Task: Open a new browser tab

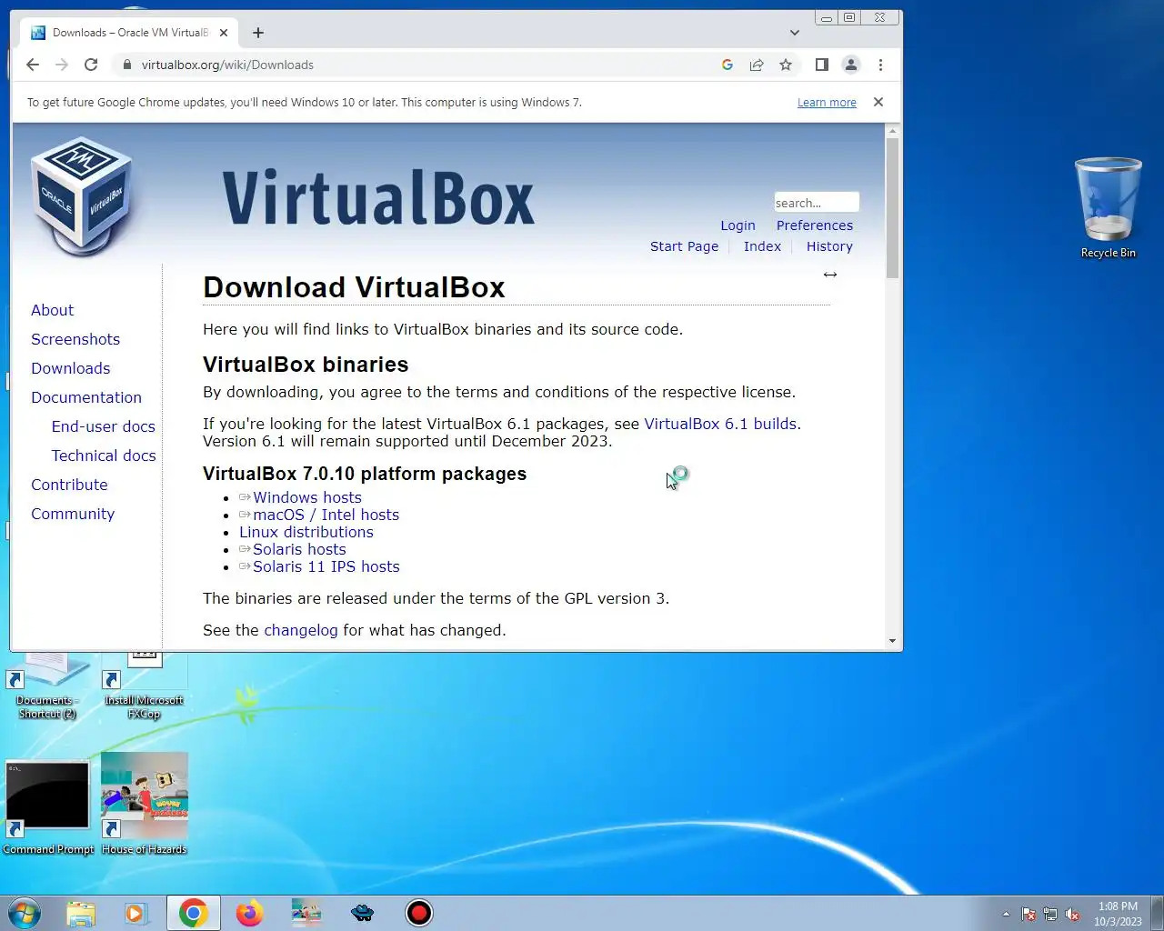Action: [258, 33]
